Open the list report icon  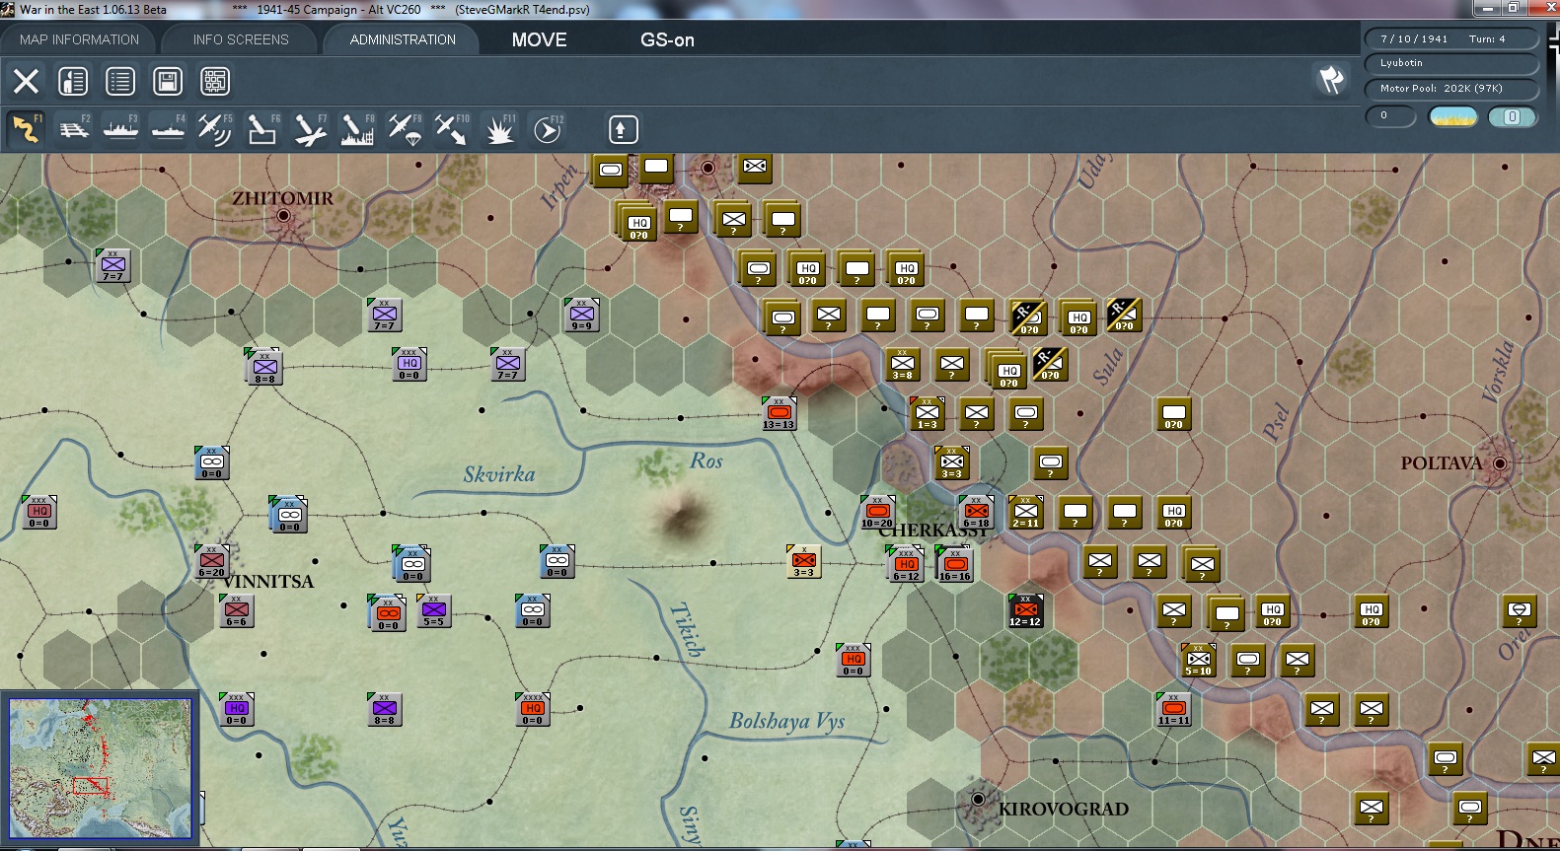click(120, 81)
